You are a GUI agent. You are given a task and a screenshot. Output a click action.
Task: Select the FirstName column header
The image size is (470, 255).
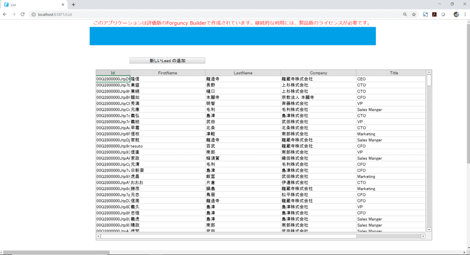coord(168,73)
